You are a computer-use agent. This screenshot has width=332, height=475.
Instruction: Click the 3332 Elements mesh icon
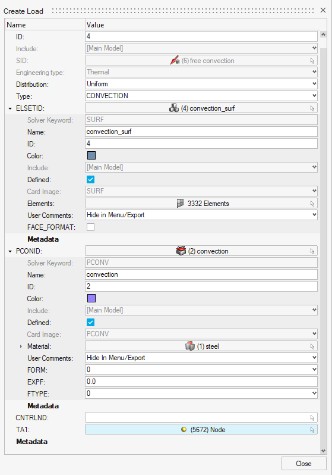tap(180, 203)
